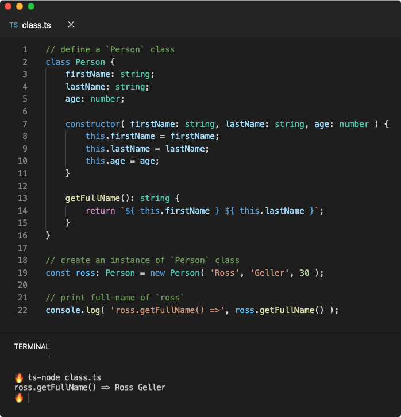The image size is (401, 417).
Task: Click the 'ross.getFullName() =>' string literal
Action: click(x=168, y=310)
